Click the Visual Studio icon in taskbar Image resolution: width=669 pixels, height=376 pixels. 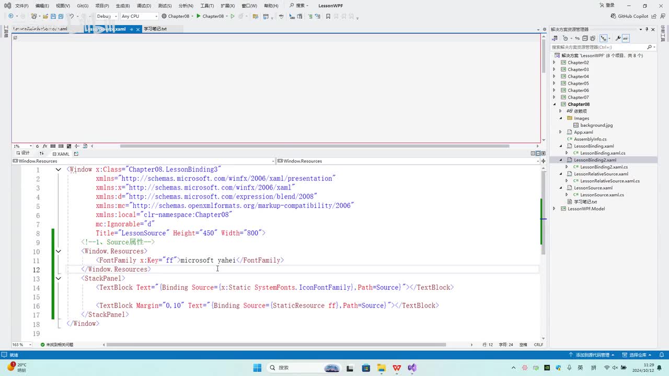tap(412, 368)
